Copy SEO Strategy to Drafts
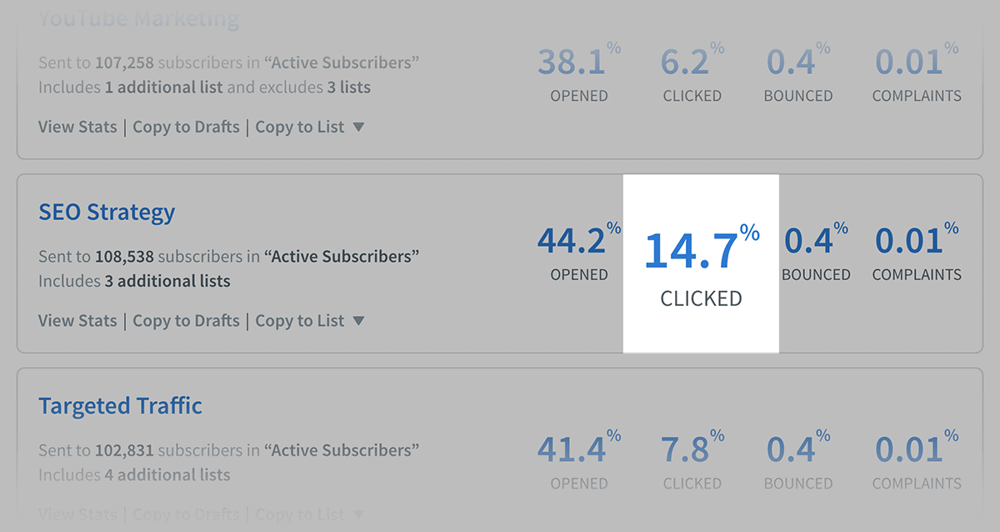The image size is (1000, 532). pos(185,320)
